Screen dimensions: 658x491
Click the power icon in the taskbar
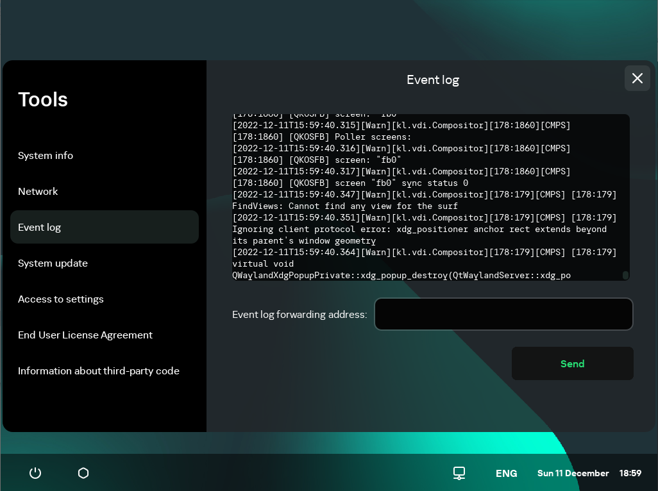coord(35,473)
